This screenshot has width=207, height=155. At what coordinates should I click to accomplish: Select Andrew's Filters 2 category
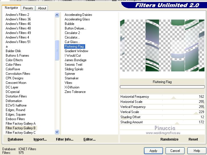17,15
